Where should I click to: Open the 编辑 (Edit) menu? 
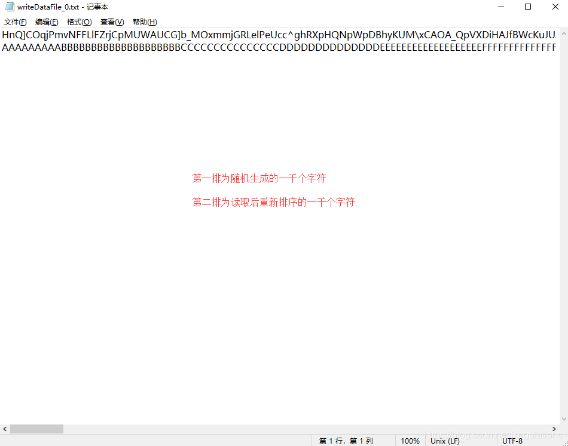pos(47,22)
